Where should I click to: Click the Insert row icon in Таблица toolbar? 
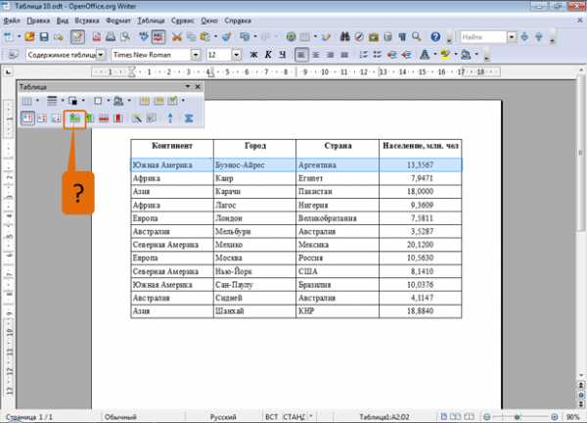pyautogui.click(x=75, y=118)
